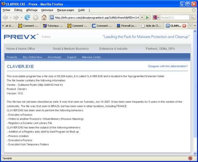The width and height of the screenshot is (198, 162).
Task: Switch to the Firewall Le... tab
Action: (x=126, y=26)
